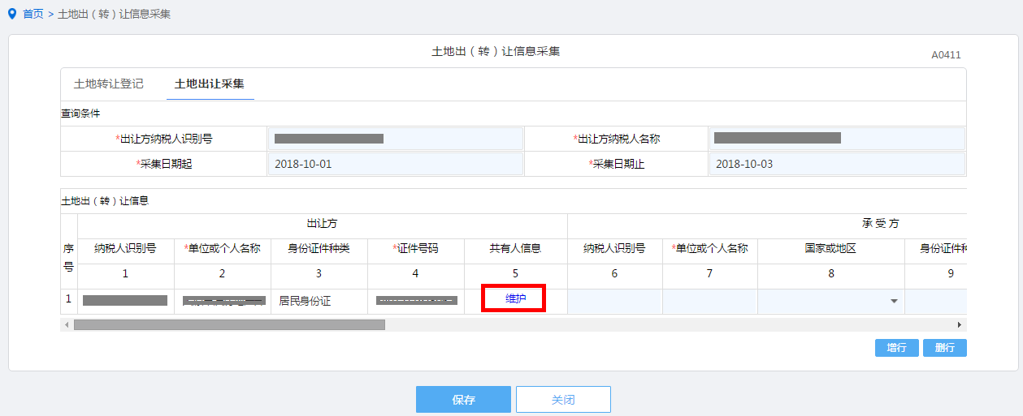Click the horizontal scrollbar thumb in table
Screen dimensions: 1023x416
229,324
